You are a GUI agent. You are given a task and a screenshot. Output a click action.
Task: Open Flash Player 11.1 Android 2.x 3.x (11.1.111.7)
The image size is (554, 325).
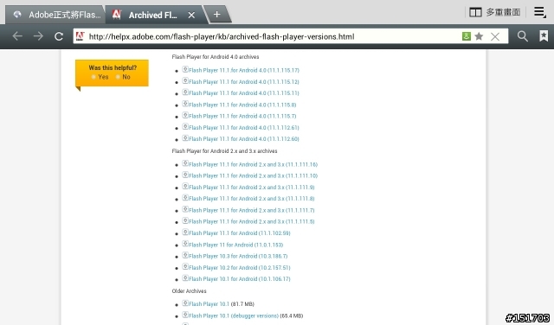point(252,210)
